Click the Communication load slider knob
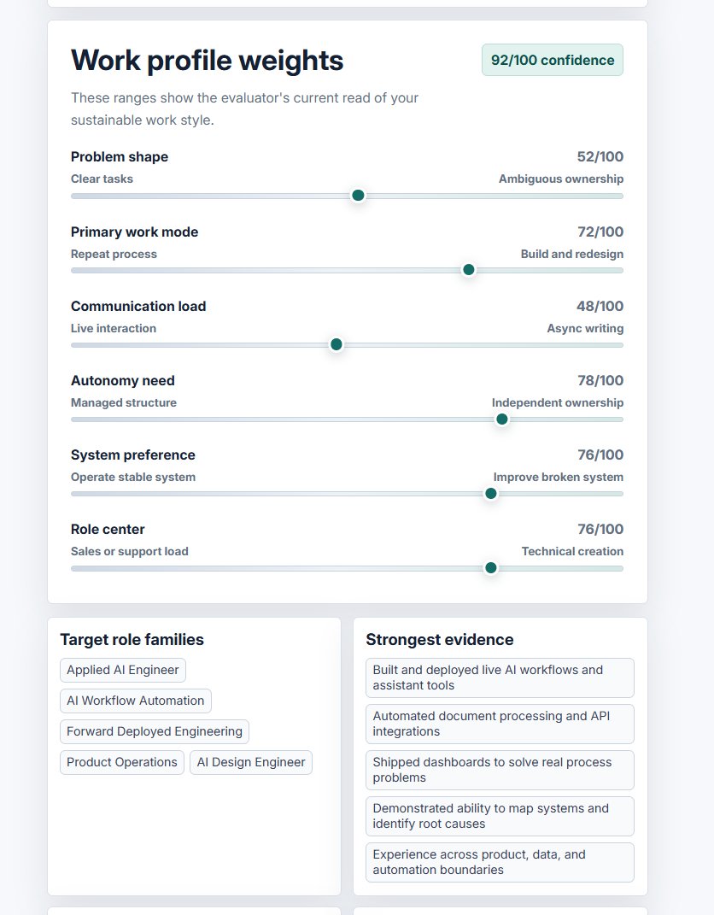The width and height of the screenshot is (714, 915). (x=336, y=344)
